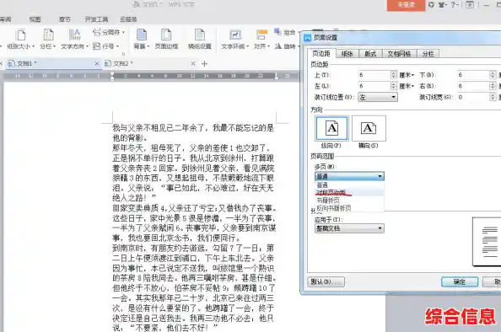
Task: Open the 多页 multiple pages combo box
Action: tap(349, 176)
